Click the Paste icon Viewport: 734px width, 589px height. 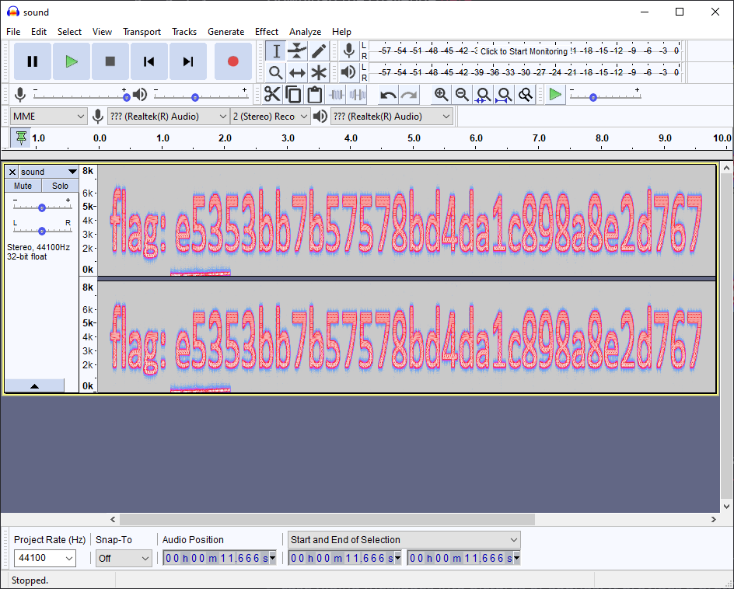coord(314,94)
